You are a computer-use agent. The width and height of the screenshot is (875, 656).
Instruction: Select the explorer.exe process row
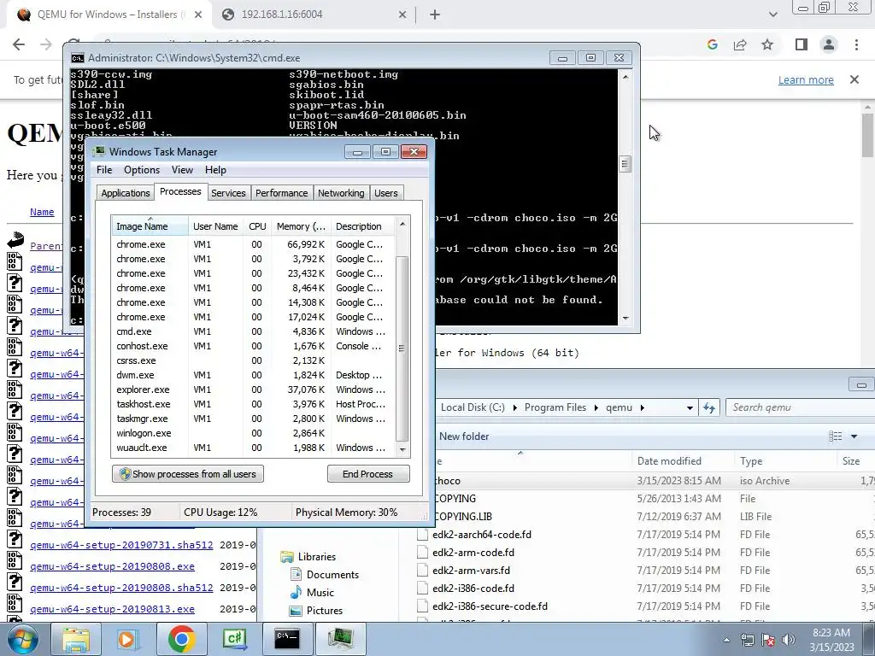253,389
